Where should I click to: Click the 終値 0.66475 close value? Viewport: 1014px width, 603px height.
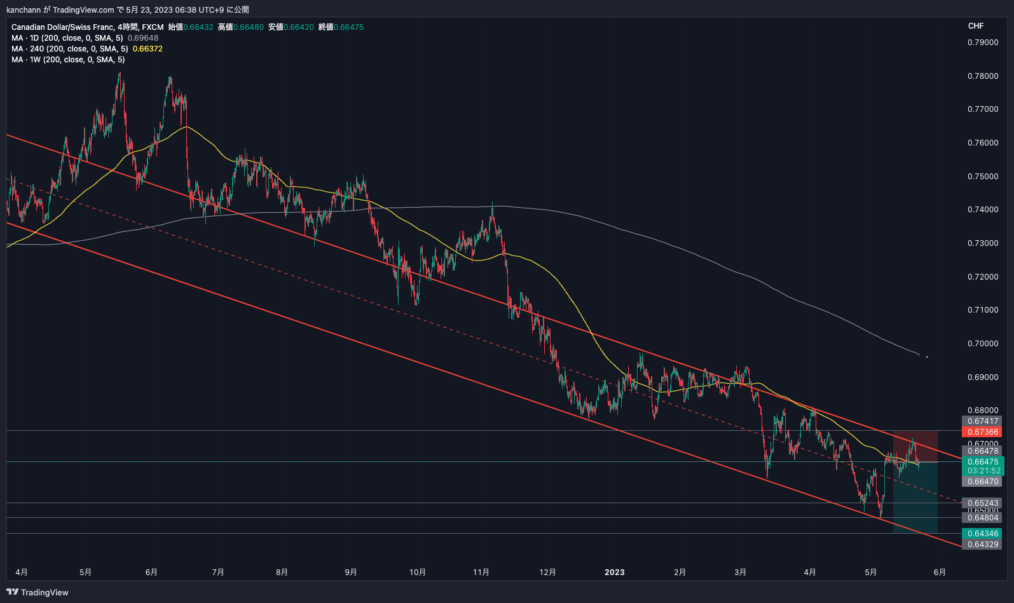pyautogui.click(x=341, y=27)
